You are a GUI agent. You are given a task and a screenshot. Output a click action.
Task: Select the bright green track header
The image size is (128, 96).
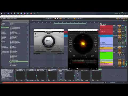(106, 55)
